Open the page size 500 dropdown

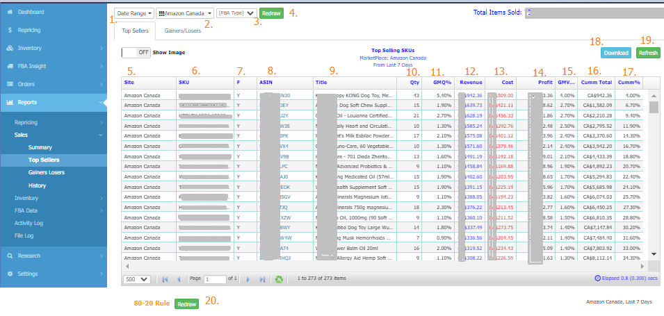(135, 278)
